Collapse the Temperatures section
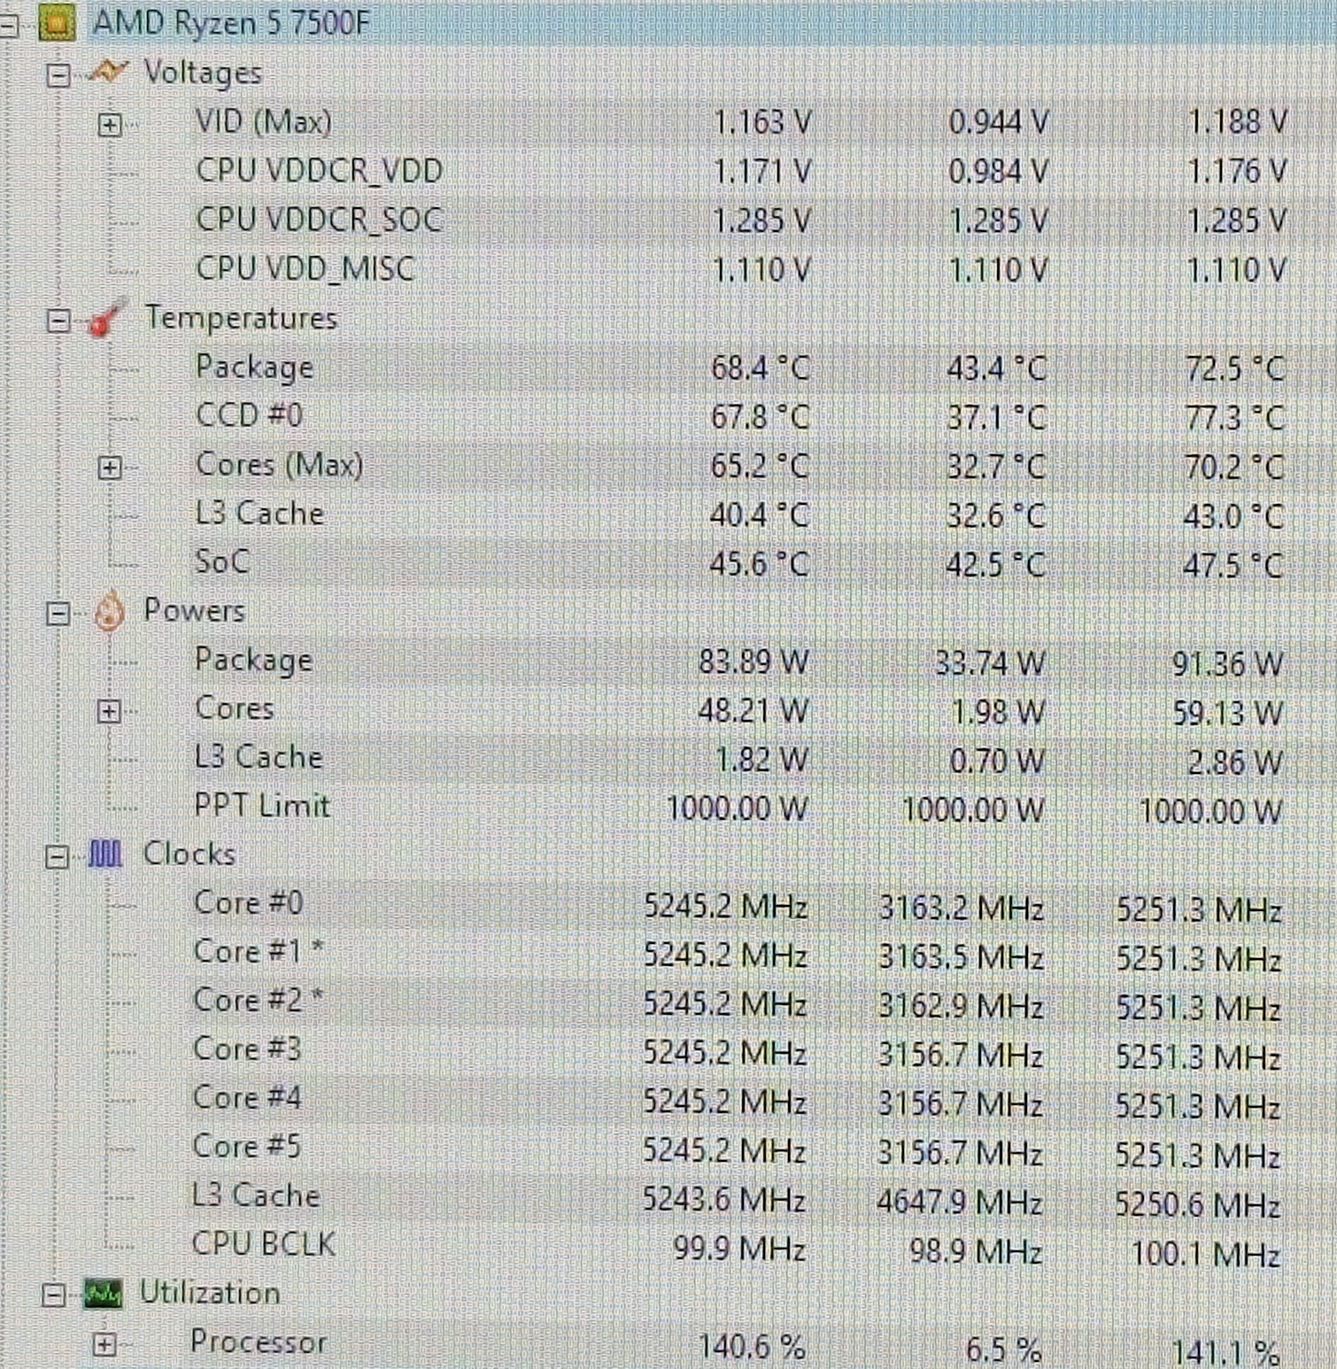 point(58,321)
